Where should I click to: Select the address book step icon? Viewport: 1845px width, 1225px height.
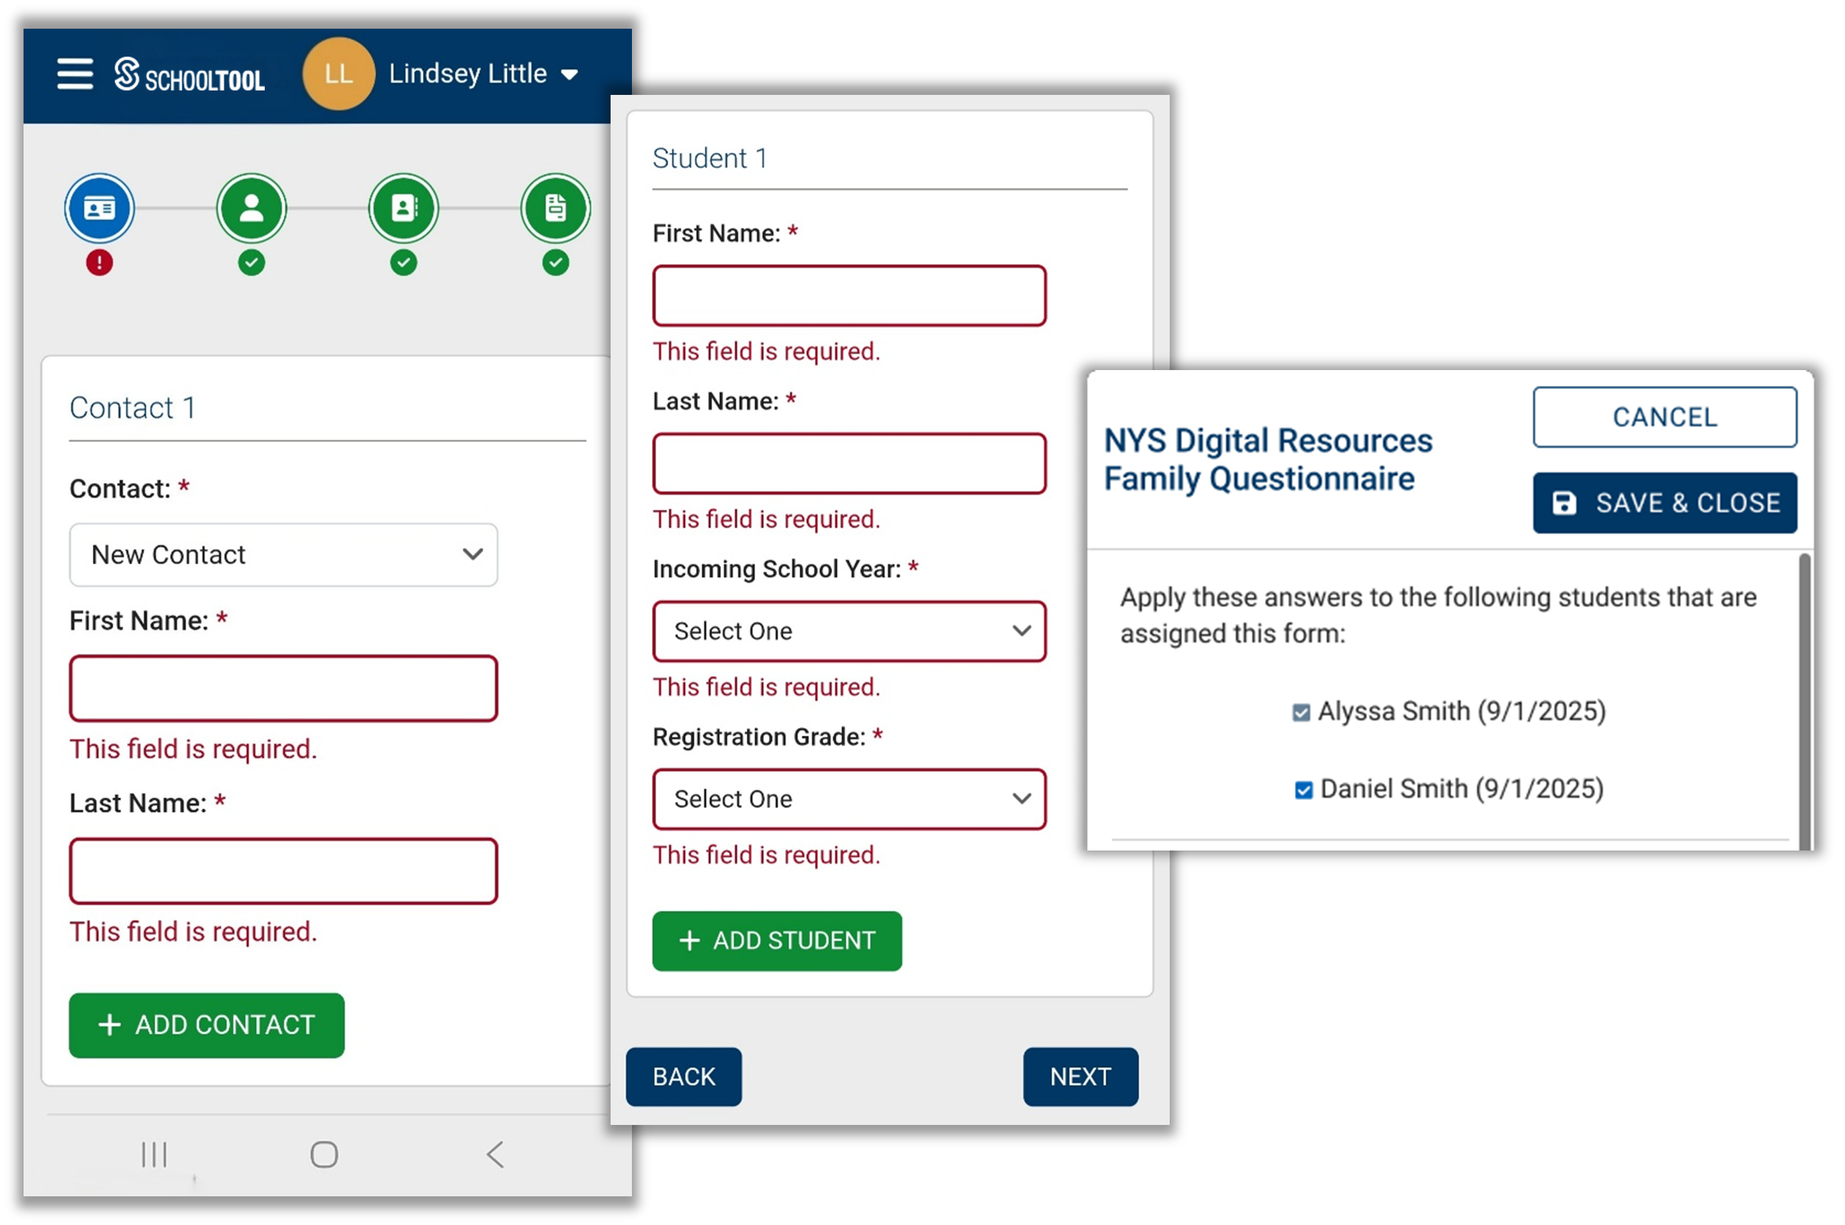(x=403, y=207)
